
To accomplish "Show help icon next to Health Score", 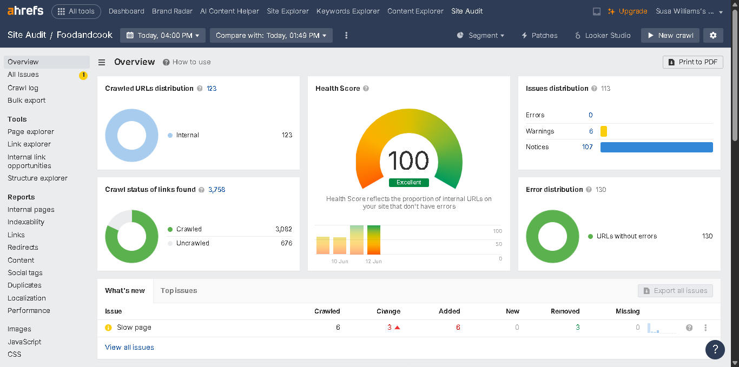I will tap(366, 89).
